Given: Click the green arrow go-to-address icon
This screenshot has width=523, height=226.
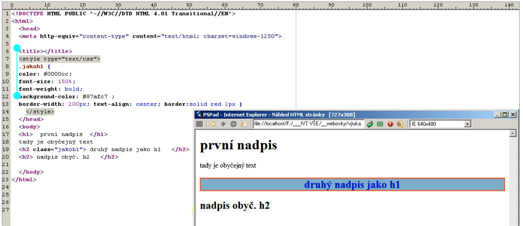Looking at the screenshot, I should (370, 124).
